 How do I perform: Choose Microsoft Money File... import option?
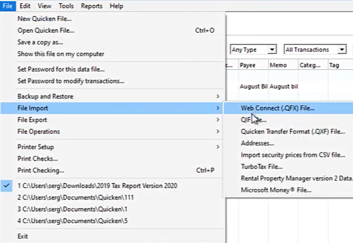(288, 190)
